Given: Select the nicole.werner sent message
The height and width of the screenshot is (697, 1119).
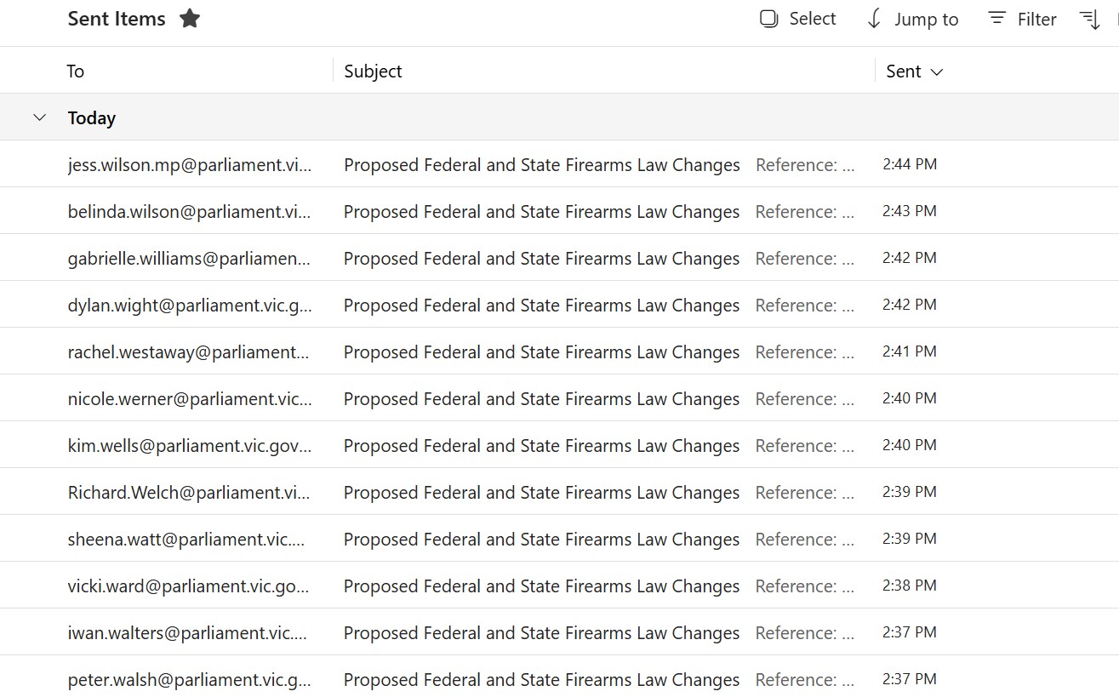Looking at the screenshot, I should click(541, 399).
